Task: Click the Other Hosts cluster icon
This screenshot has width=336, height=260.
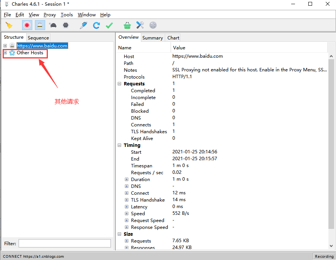Action: coord(12,53)
